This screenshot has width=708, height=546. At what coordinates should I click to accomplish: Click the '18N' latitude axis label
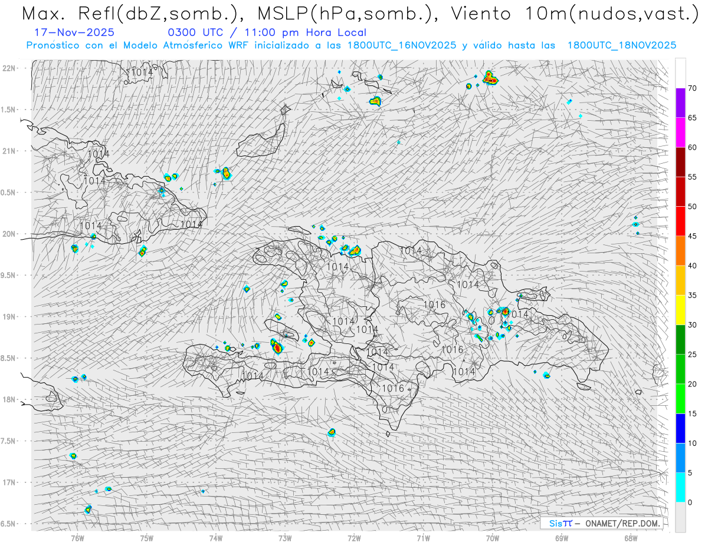pyautogui.click(x=10, y=399)
